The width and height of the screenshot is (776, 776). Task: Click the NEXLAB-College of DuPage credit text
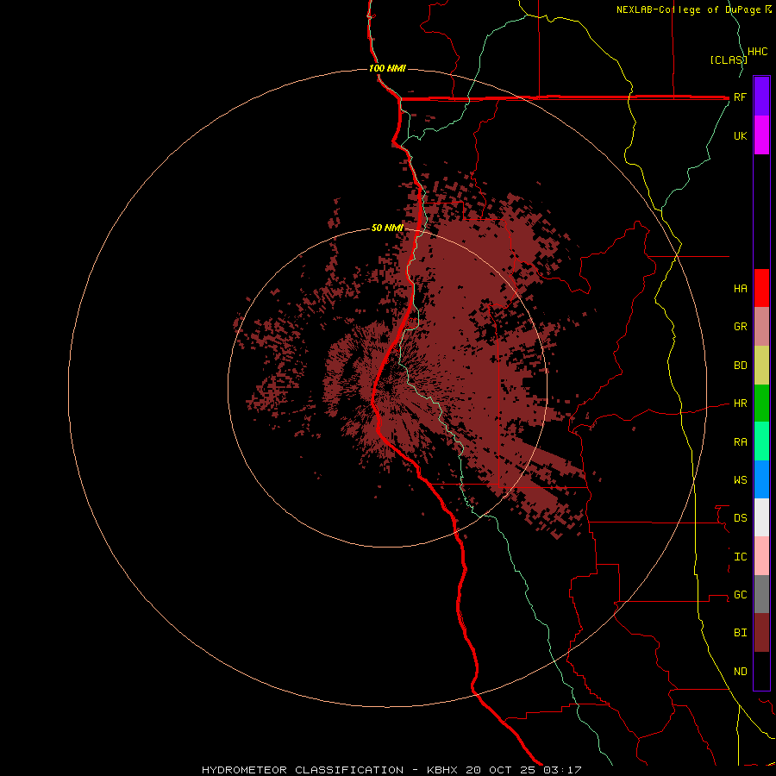[688, 9]
